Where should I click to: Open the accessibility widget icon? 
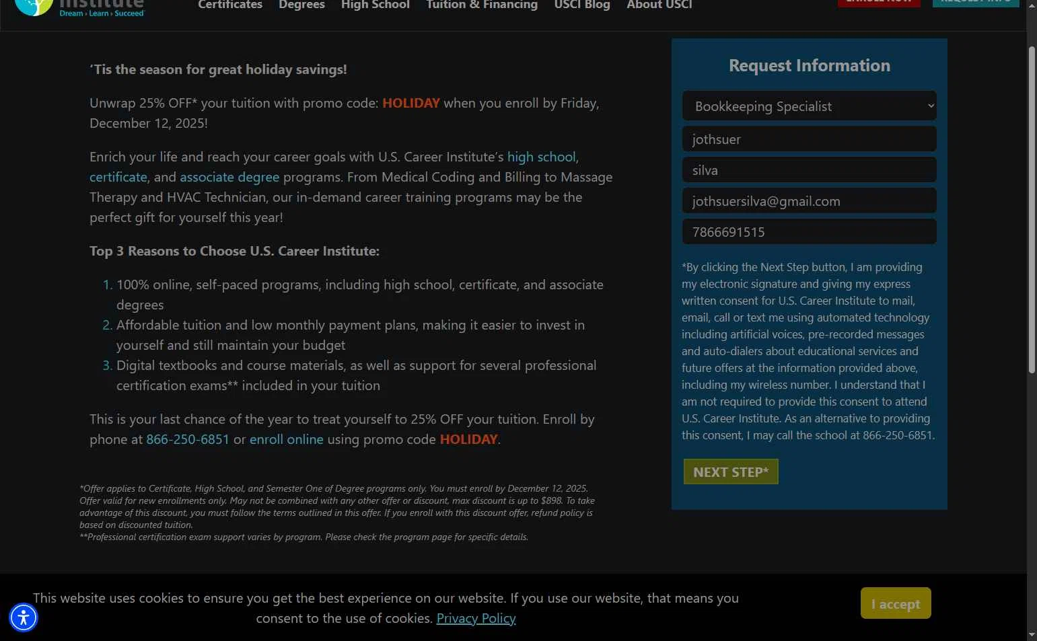click(24, 617)
